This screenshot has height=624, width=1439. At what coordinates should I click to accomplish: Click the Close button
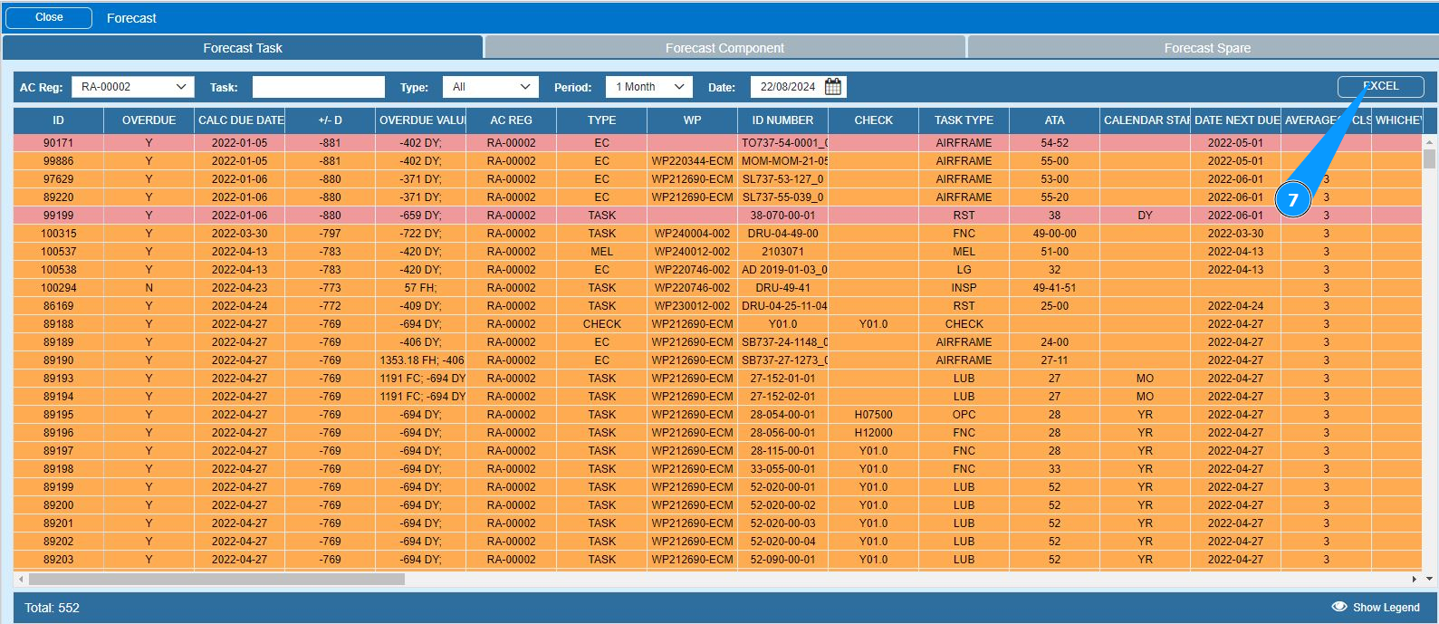click(x=49, y=17)
